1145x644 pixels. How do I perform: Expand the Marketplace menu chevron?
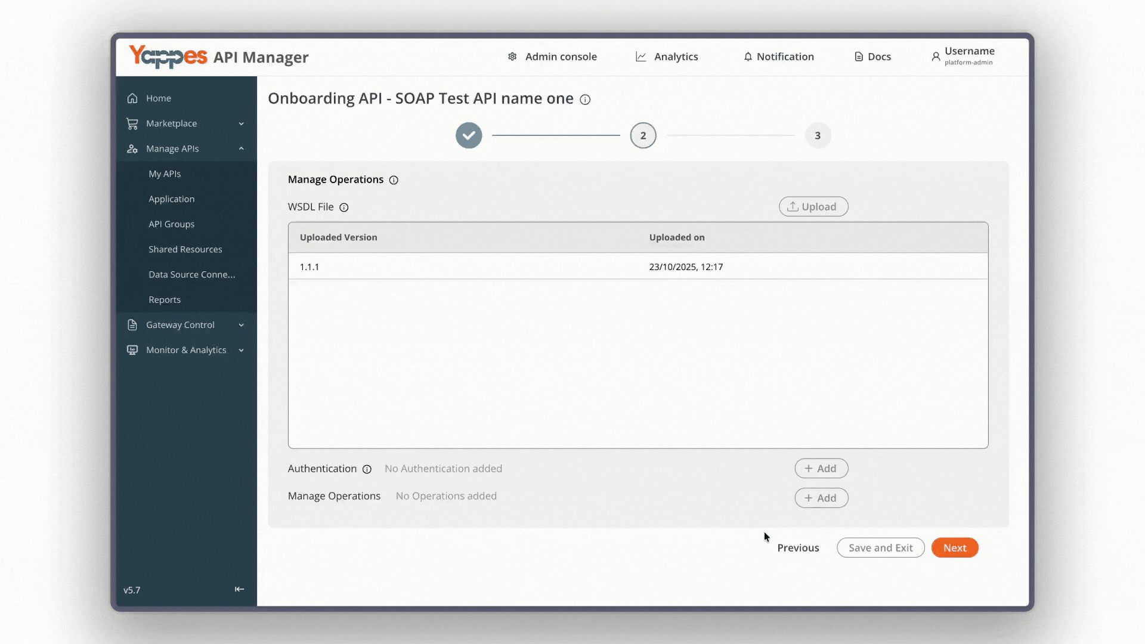(242, 123)
